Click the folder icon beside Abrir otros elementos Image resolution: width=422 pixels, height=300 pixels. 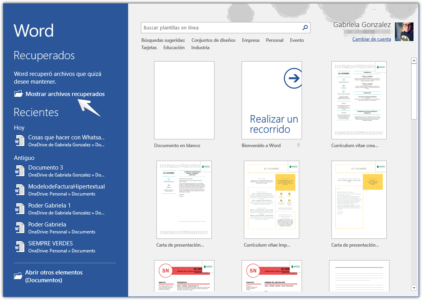click(x=18, y=276)
